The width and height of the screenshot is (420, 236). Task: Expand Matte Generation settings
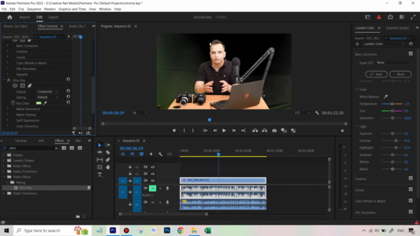7,109
